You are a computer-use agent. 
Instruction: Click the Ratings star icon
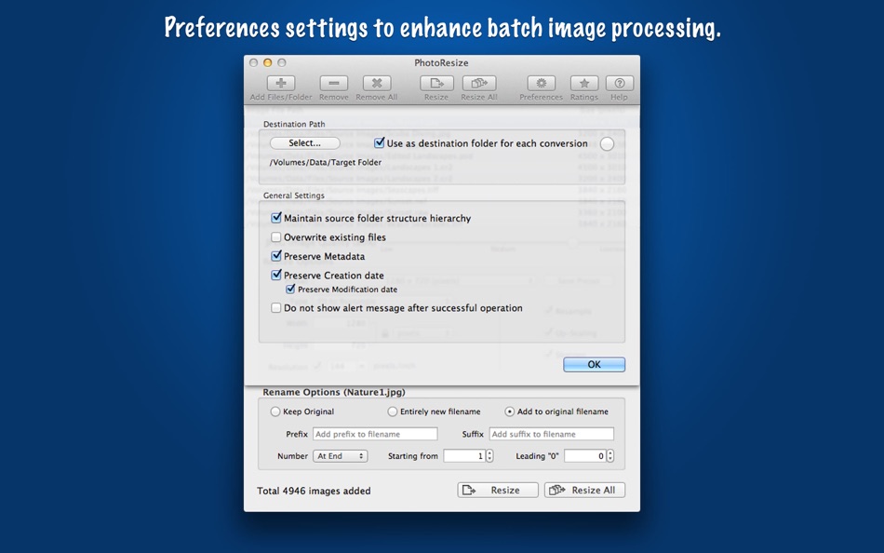coord(584,84)
